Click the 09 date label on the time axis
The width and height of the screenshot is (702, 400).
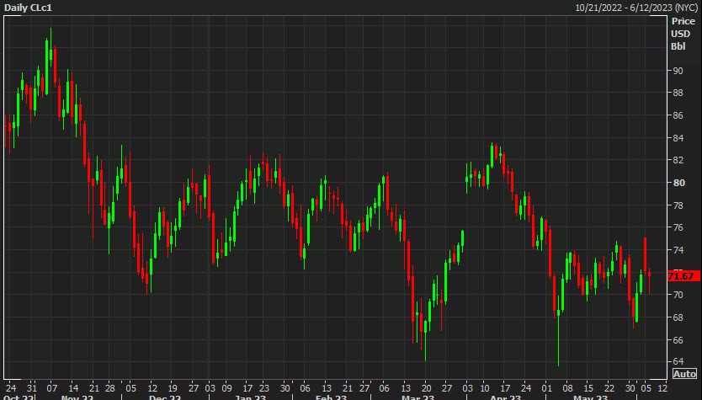coord(226,388)
